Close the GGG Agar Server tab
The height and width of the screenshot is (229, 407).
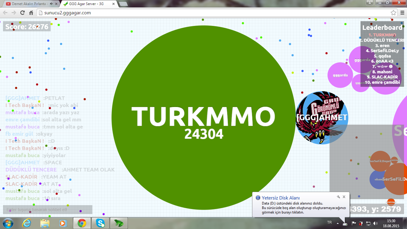114,4
